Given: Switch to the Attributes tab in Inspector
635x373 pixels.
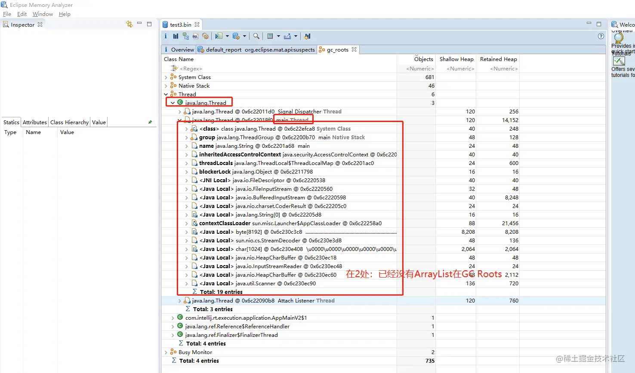Looking at the screenshot, I should (34, 122).
